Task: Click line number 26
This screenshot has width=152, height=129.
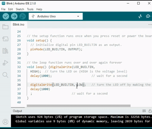Action: coord(19,40)
